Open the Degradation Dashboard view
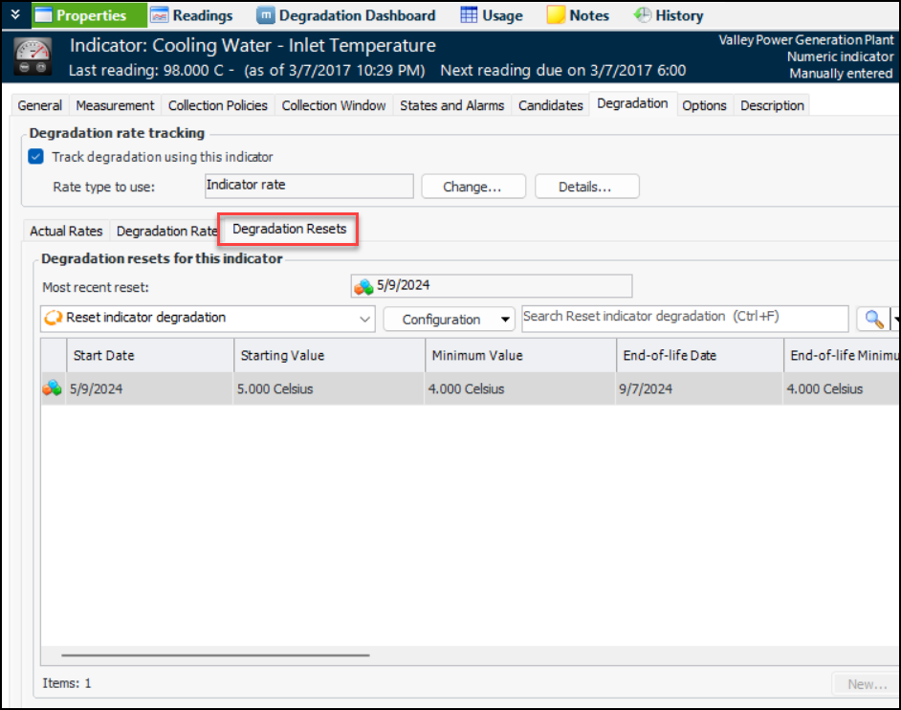Screen dimensions: 901x710 (x=346, y=15)
